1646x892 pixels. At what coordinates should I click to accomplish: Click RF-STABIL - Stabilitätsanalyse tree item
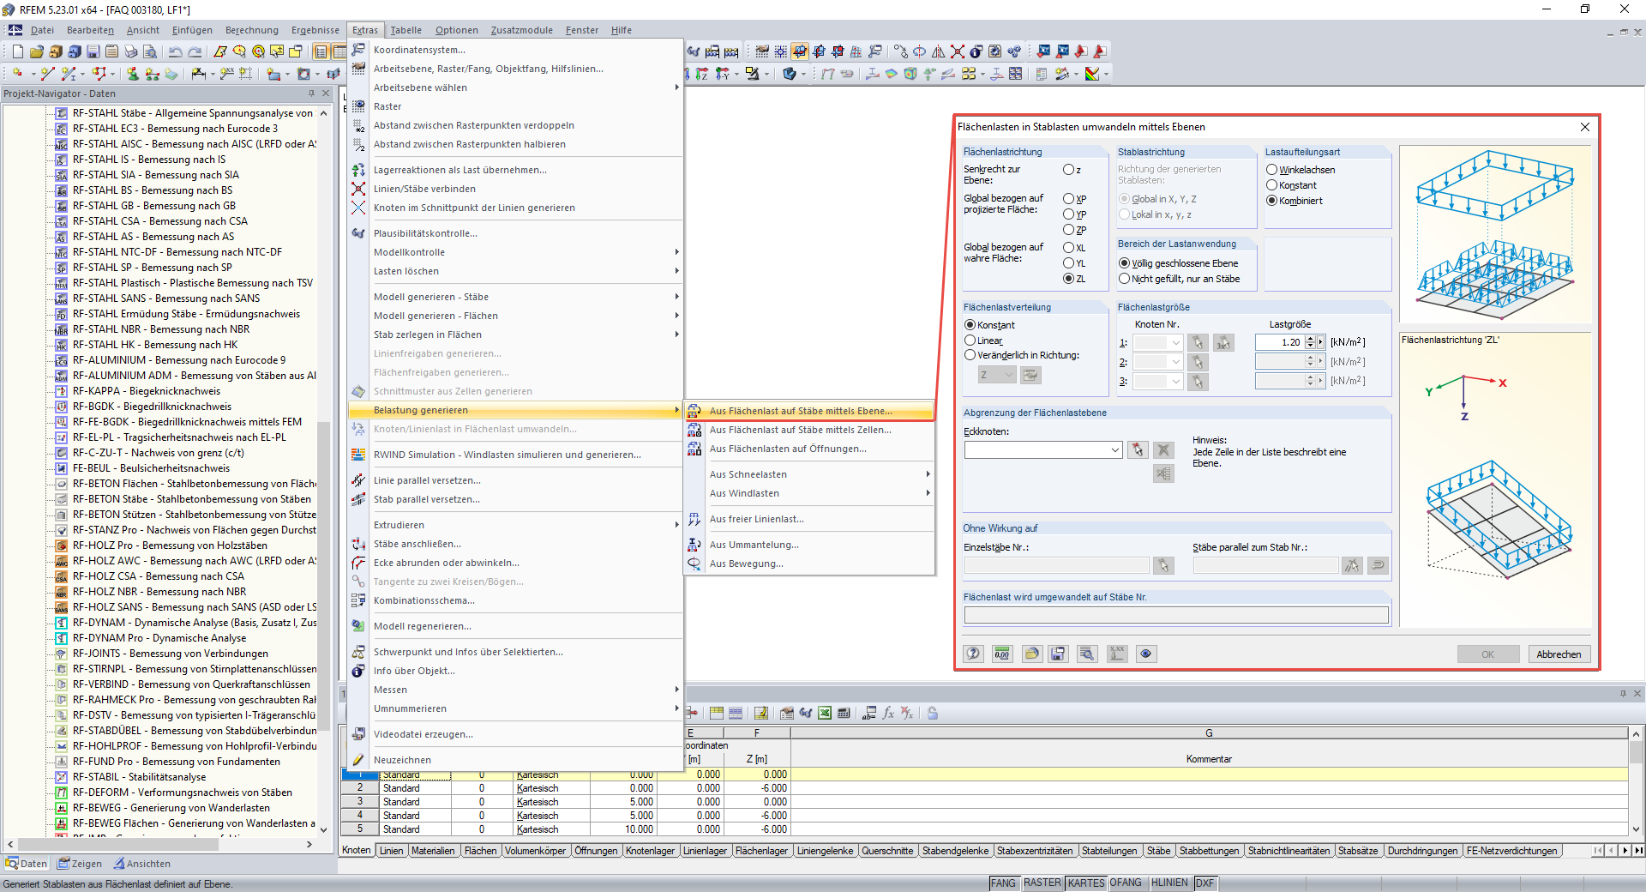click(x=139, y=777)
